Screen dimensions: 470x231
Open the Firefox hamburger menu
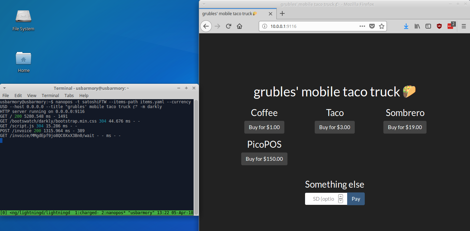pos(464,26)
